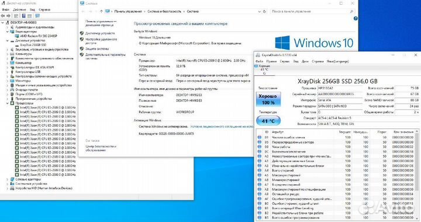
Task: Click the scan hardware monitor icon in Device Manager toolbar
Action: pos(37,16)
